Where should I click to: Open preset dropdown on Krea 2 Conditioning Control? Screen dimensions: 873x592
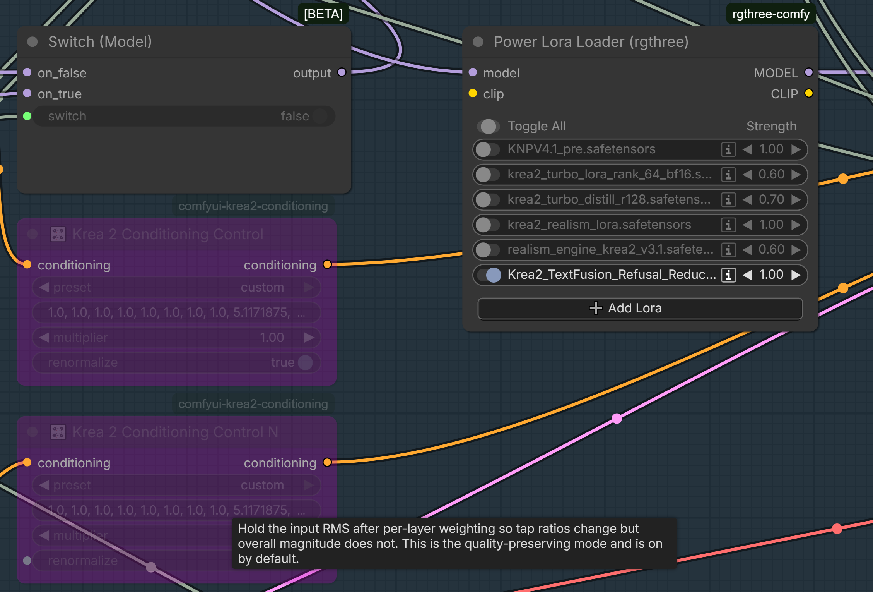[x=177, y=287]
